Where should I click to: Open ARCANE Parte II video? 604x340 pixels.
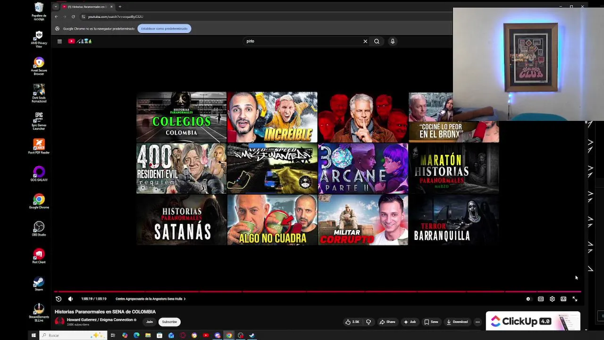point(363,169)
